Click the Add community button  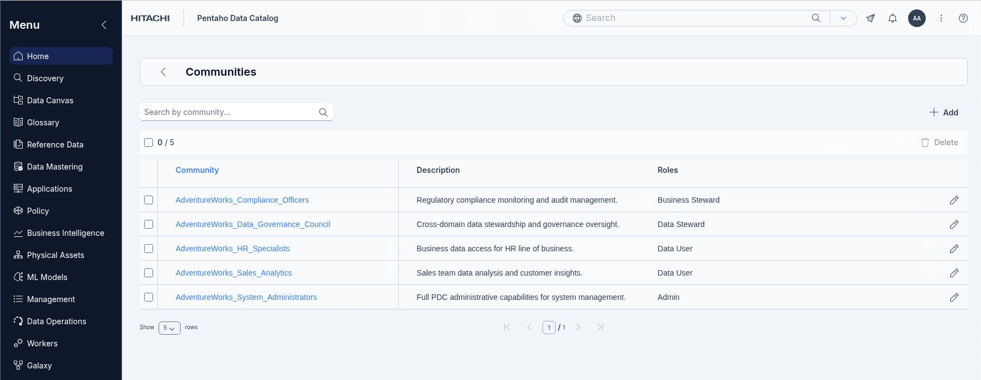(x=943, y=112)
